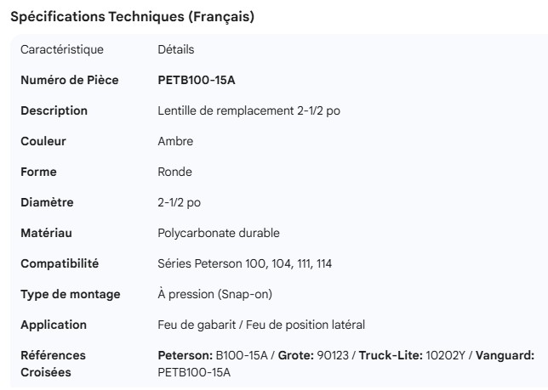
Task: Select the Compatibilité row label
Action: pos(60,263)
